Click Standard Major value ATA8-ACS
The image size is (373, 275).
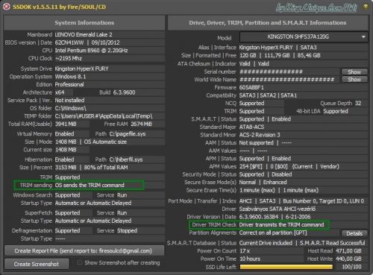click(251, 127)
